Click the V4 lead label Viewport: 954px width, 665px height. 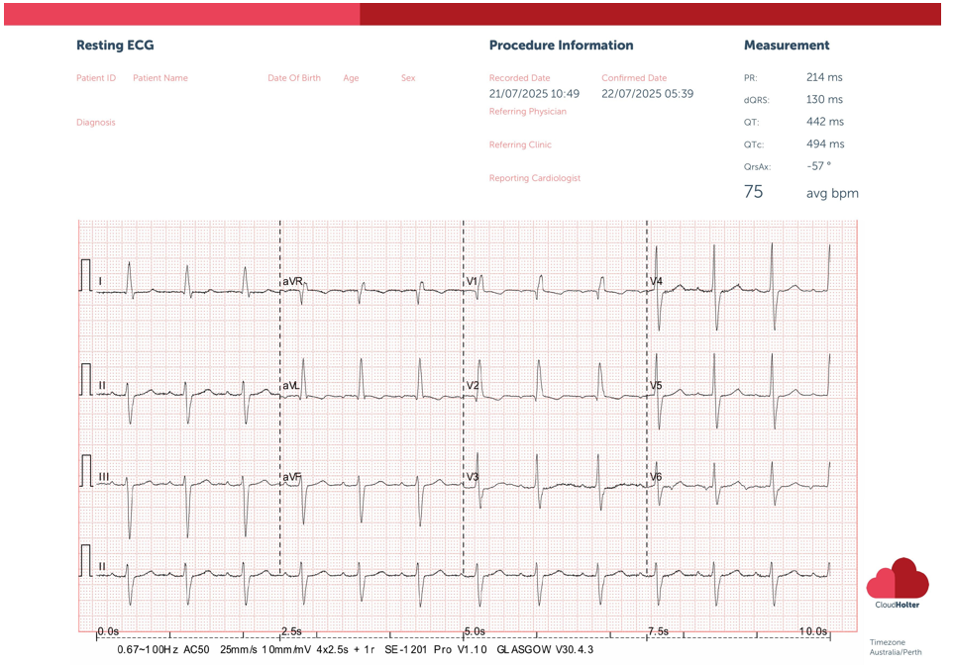656,282
